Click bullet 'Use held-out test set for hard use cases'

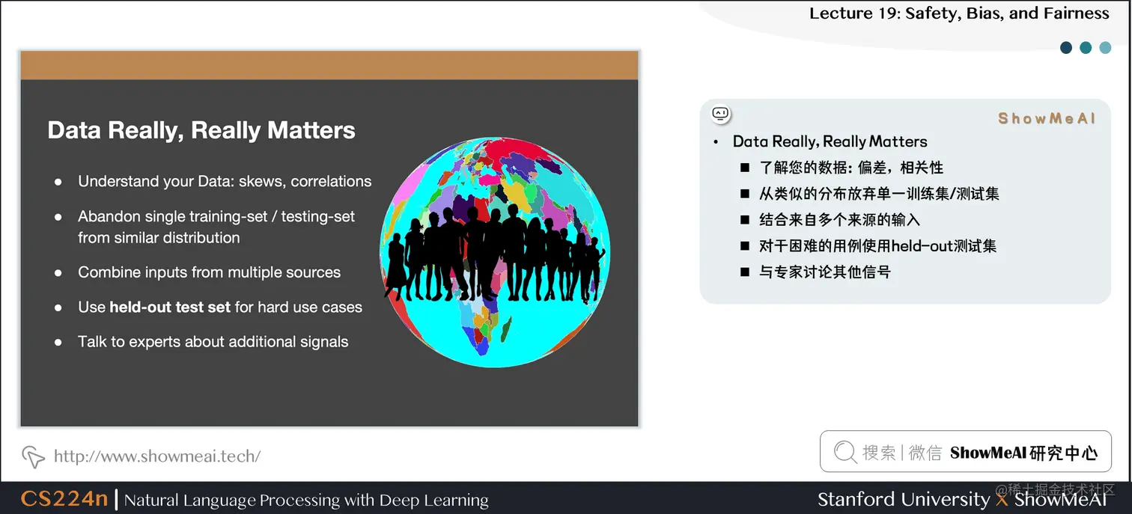point(220,308)
